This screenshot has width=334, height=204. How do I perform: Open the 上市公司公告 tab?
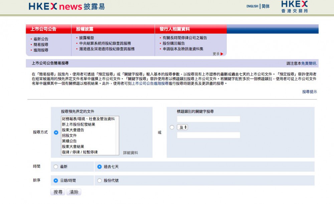pyautogui.click(x=43, y=29)
